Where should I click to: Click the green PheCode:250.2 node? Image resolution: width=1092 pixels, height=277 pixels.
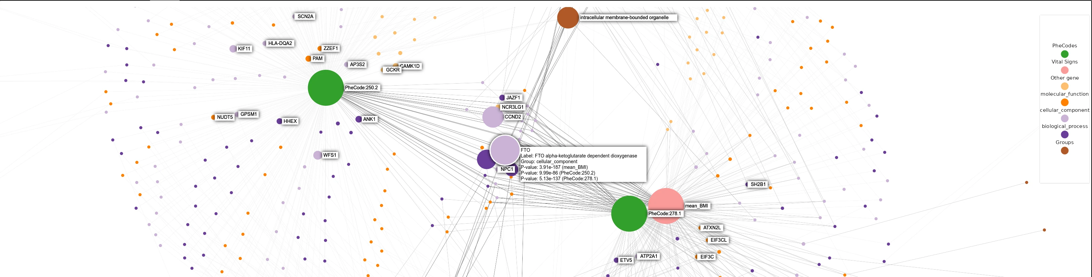[325, 88]
